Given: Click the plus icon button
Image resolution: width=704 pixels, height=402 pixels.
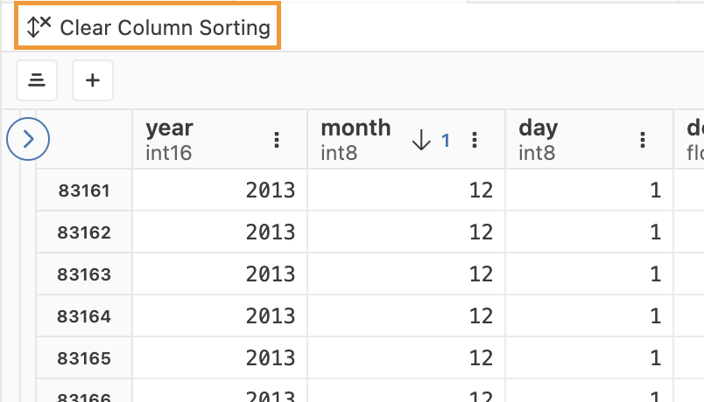Looking at the screenshot, I should pos(93,80).
